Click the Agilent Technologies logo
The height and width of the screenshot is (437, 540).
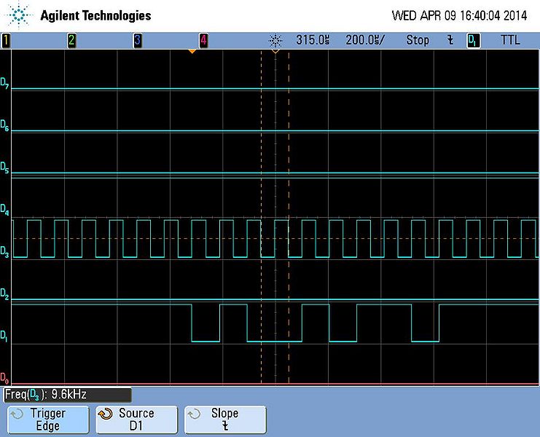[x=22, y=15]
